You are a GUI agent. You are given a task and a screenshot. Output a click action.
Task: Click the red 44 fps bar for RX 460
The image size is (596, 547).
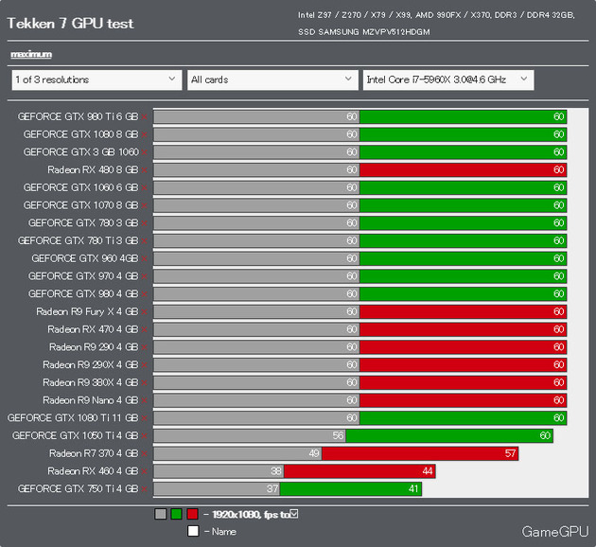(359, 471)
